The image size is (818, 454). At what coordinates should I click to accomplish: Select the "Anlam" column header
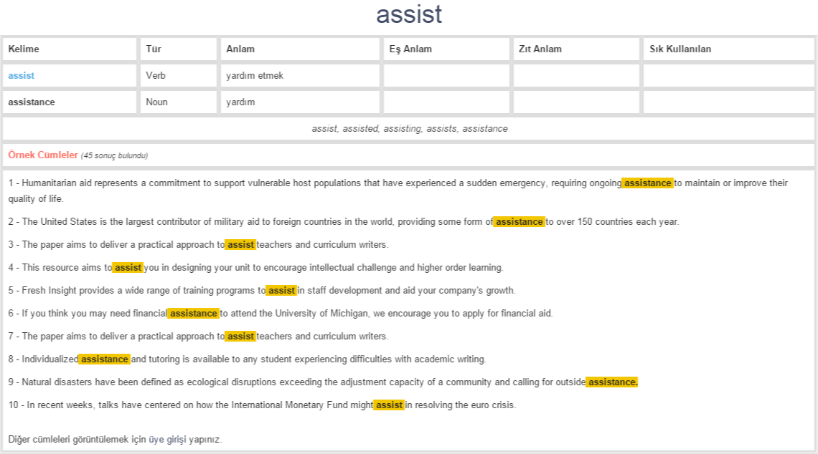(240, 49)
